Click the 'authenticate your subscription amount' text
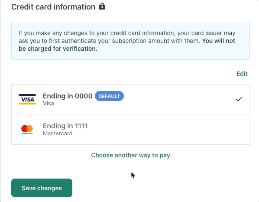Viewport: 259px width, 202px height. (x=104, y=41)
